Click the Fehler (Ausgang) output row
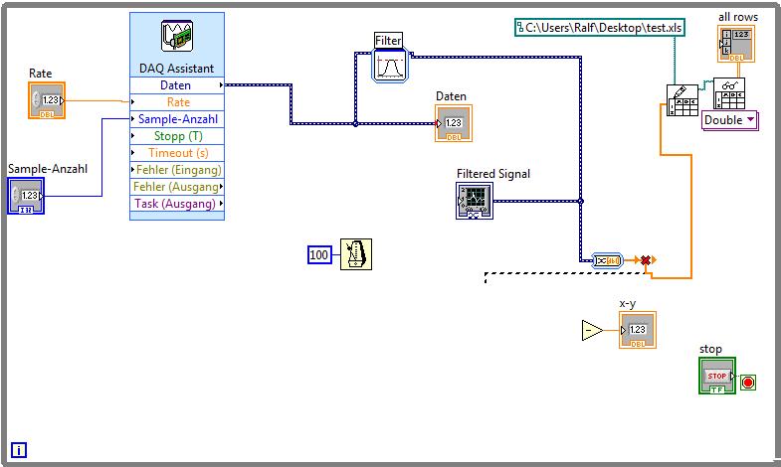Screen dimensions: 781x467 coord(177,187)
